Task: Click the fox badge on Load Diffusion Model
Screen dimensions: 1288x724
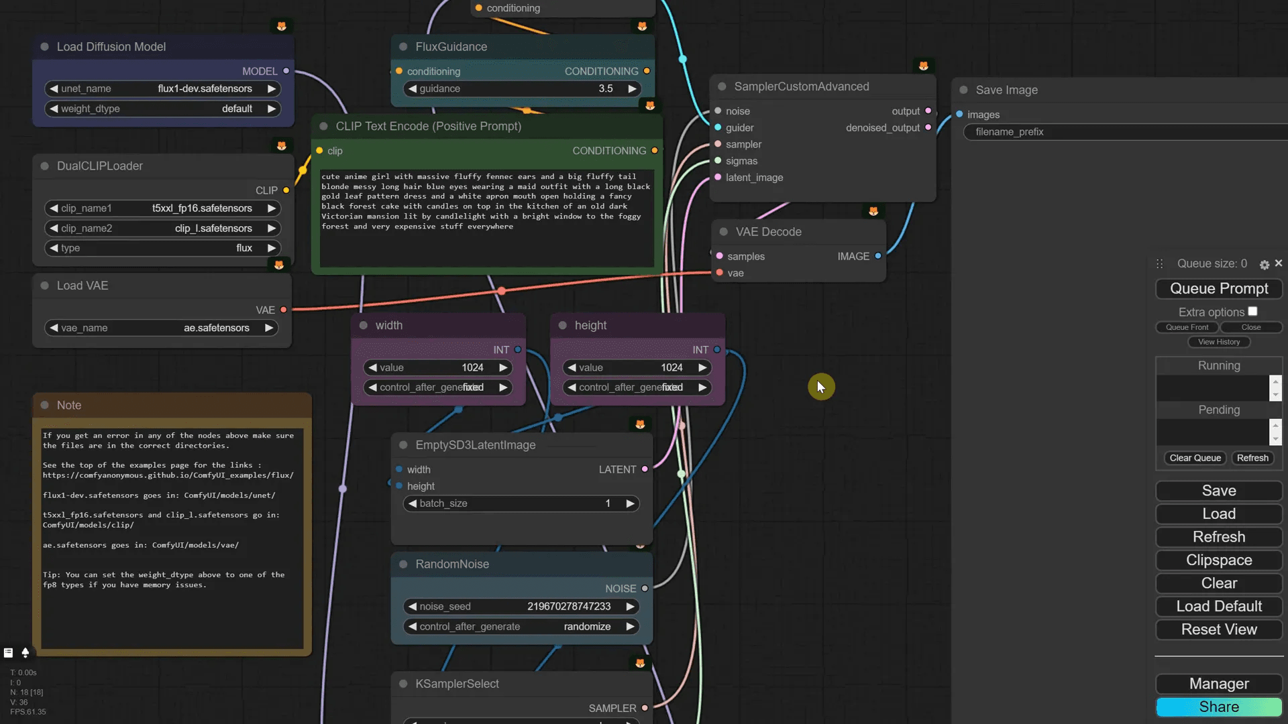Action: pos(282,26)
